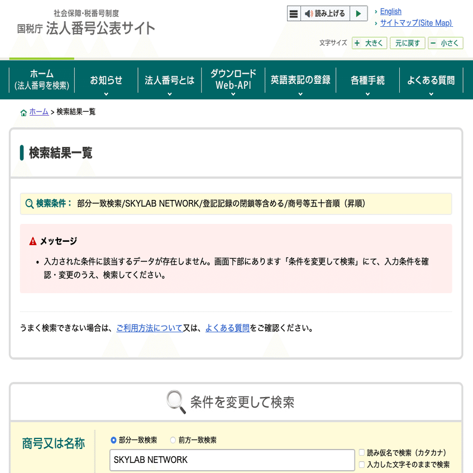473x473 pixels.
Task: Click the 検索結果一覧 heading text
Action: (61, 153)
